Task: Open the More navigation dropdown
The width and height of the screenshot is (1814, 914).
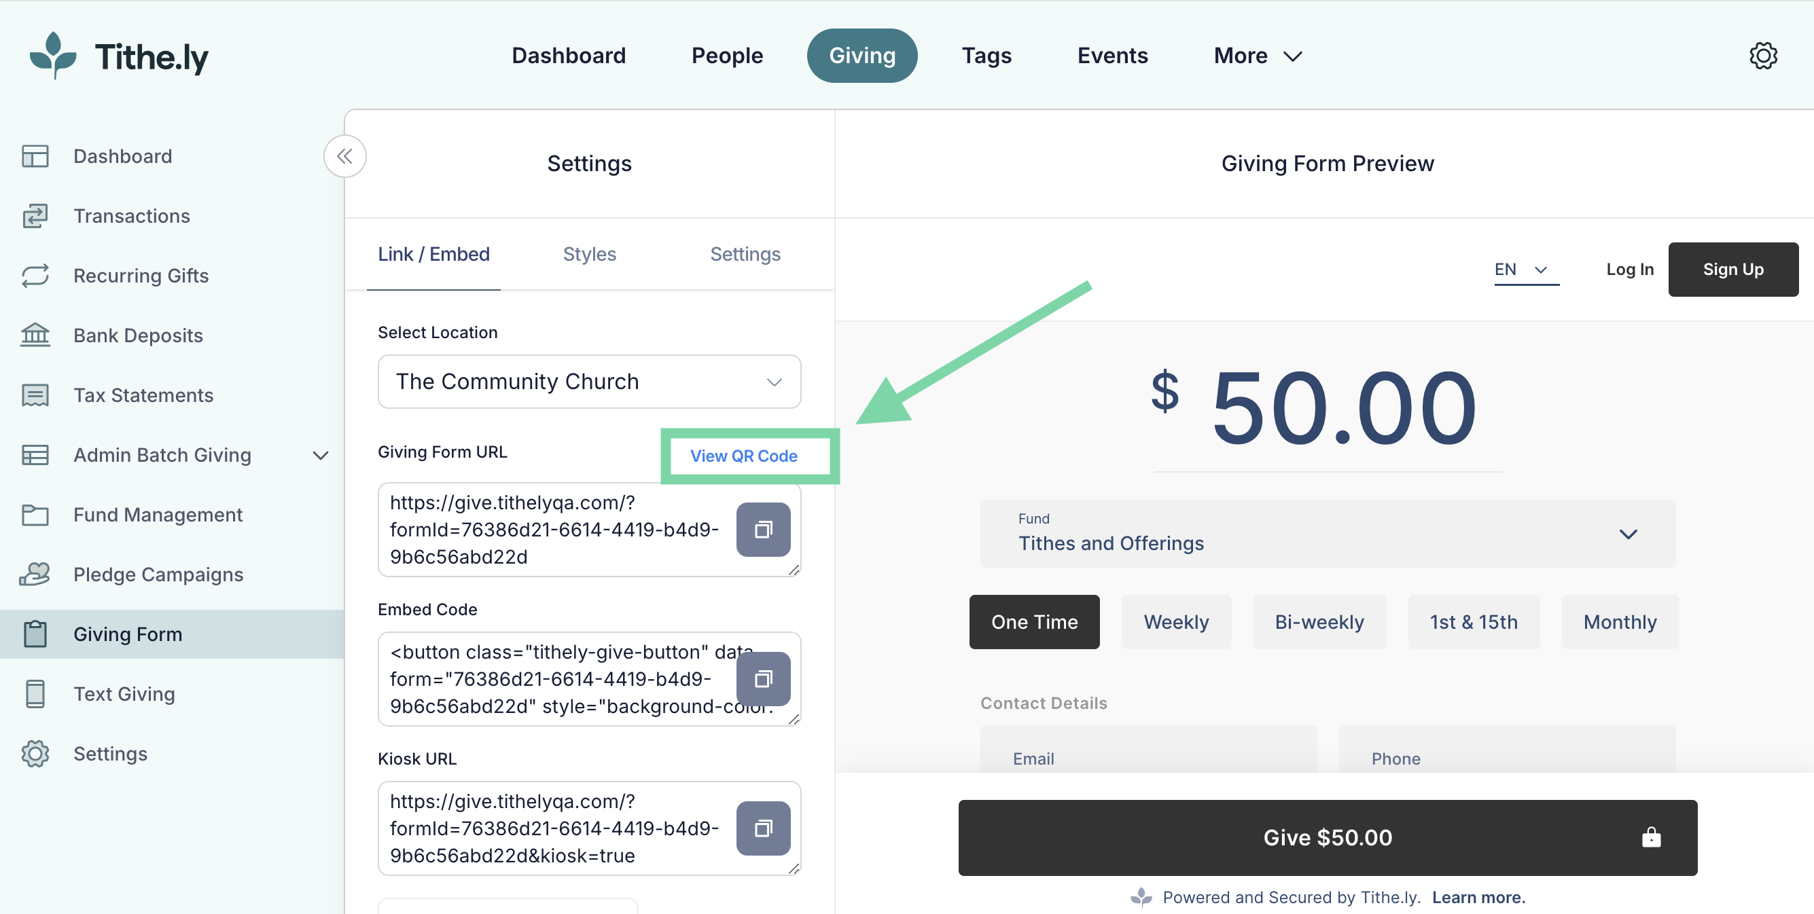Action: (1258, 56)
